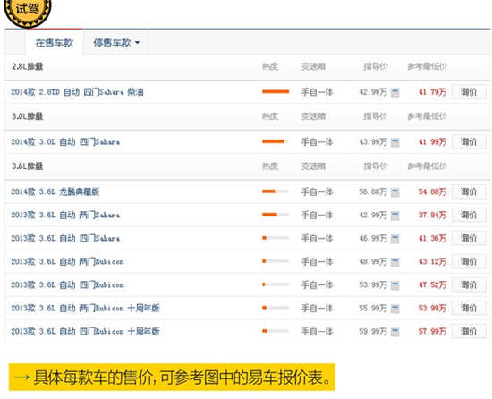Switch to the 在售车款 tab

tap(54, 43)
